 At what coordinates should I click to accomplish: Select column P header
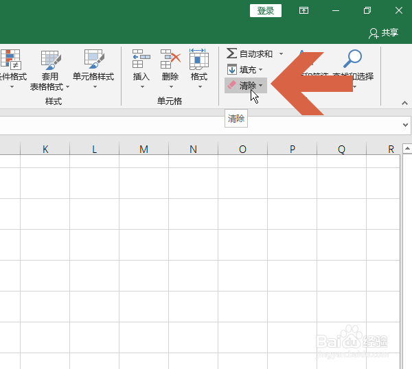point(293,149)
